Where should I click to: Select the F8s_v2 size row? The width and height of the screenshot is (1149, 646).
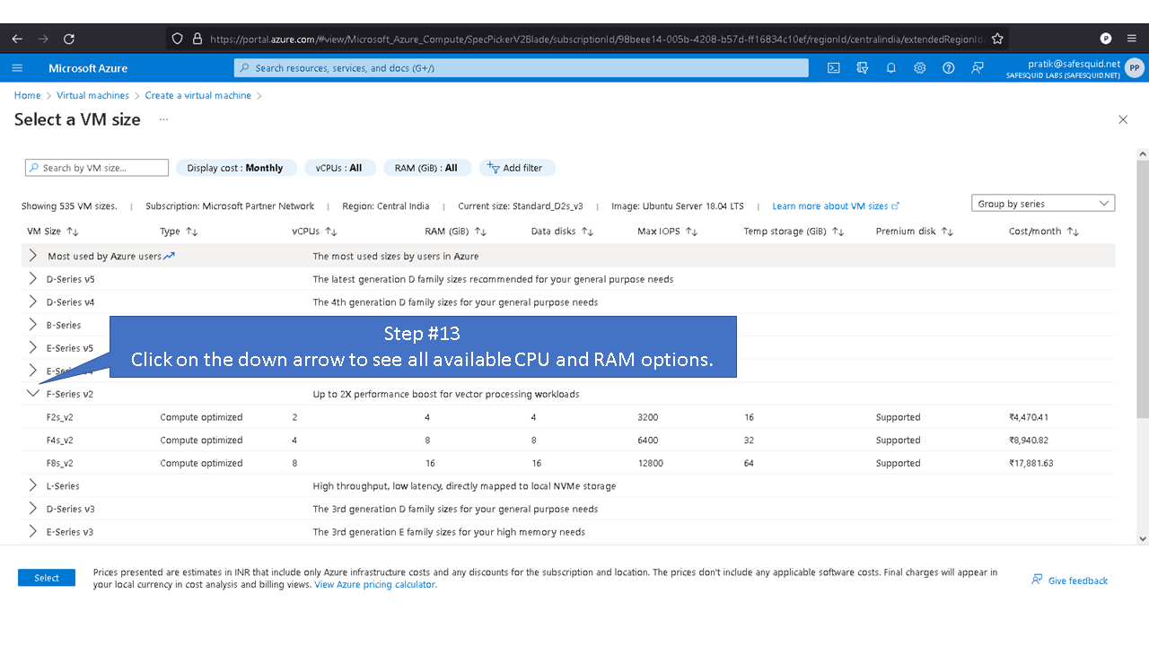(x=568, y=463)
